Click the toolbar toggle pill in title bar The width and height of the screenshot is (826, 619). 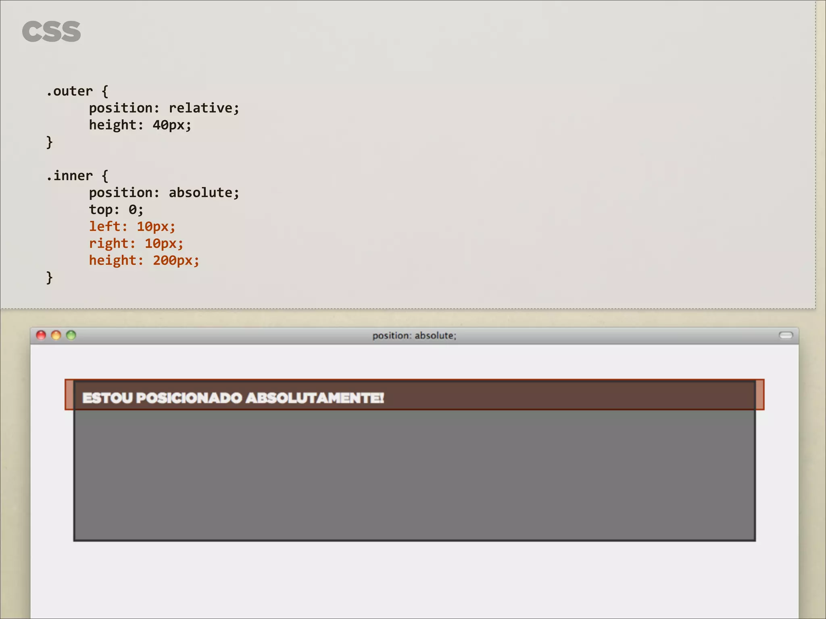click(x=786, y=335)
